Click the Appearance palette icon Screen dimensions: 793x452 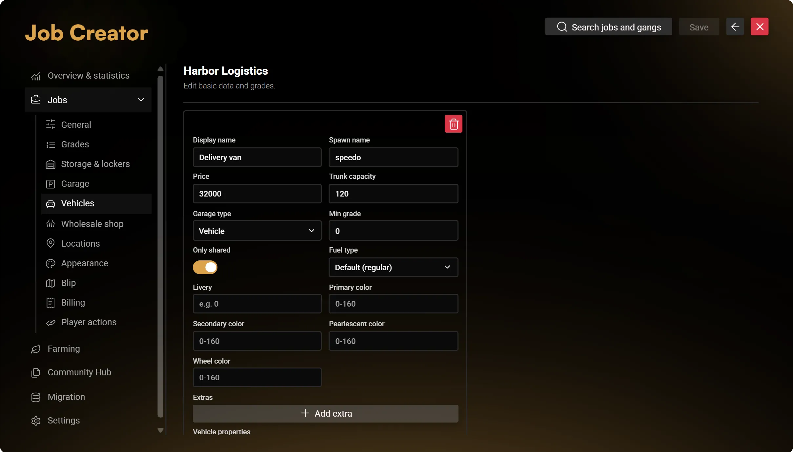[x=51, y=263]
